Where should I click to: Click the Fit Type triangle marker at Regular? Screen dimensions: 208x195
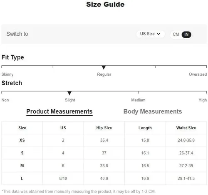104,67
